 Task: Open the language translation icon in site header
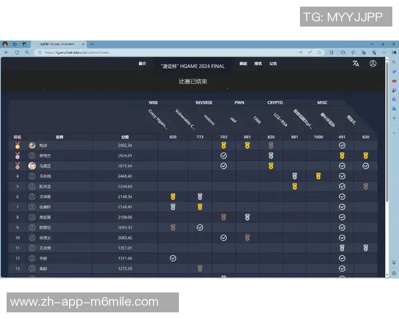[x=356, y=64]
